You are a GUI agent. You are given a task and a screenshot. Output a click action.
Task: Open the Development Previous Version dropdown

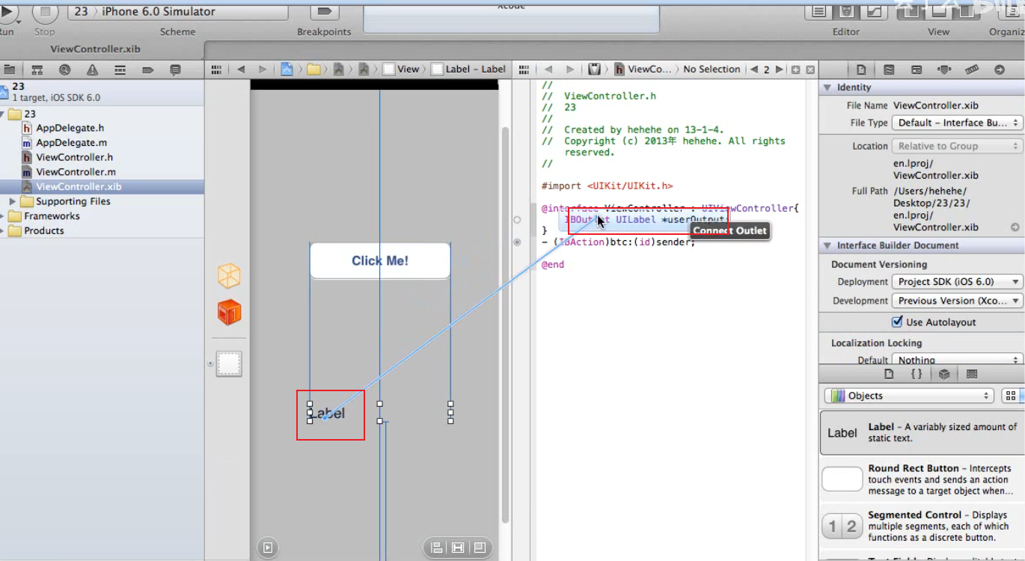pyautogui.click(x=957, y=301)
